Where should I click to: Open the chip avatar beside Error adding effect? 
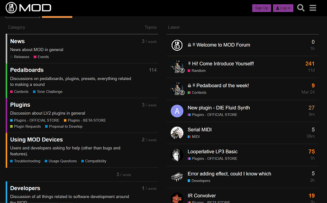tap(177, 177)
